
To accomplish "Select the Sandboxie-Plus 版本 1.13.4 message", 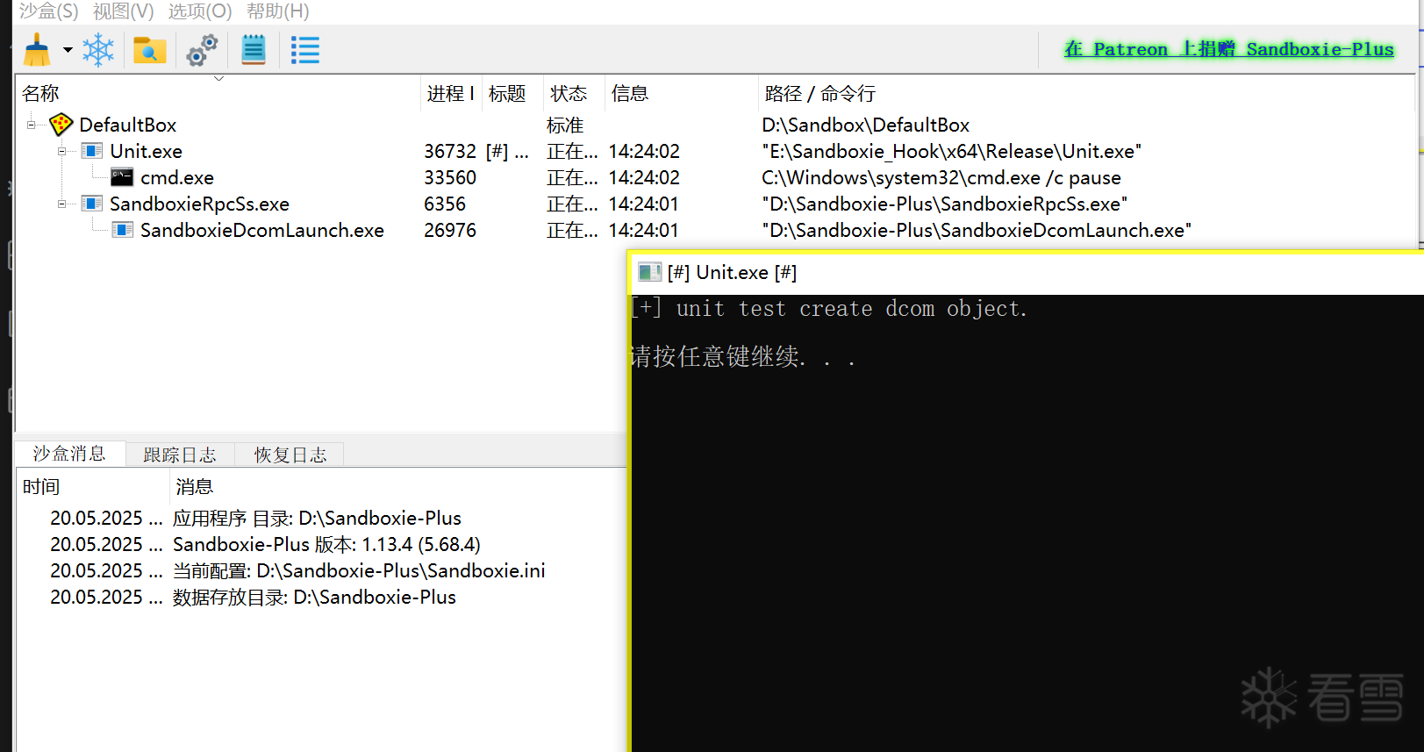I will tap(321, 544).
